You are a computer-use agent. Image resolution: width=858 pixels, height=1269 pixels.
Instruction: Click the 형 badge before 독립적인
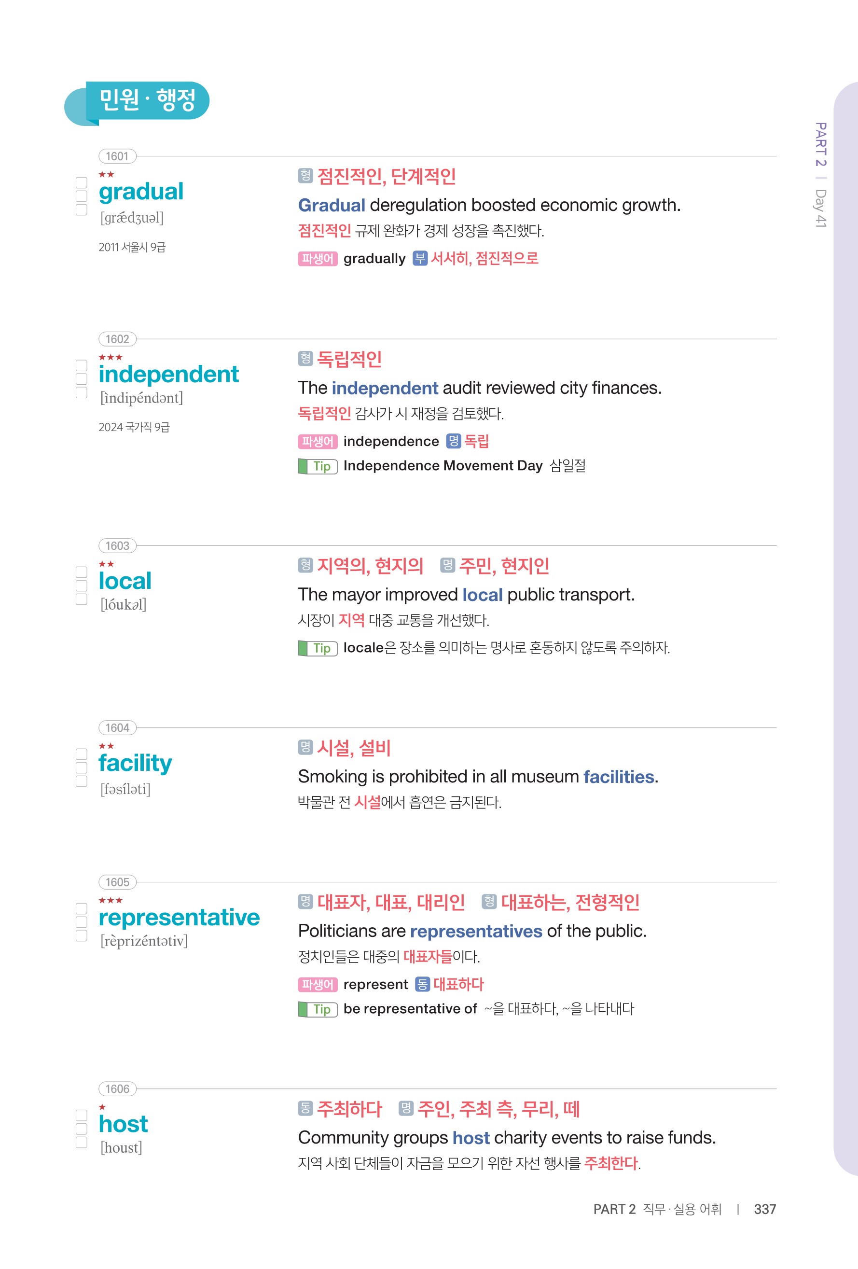tap(305, 358)
